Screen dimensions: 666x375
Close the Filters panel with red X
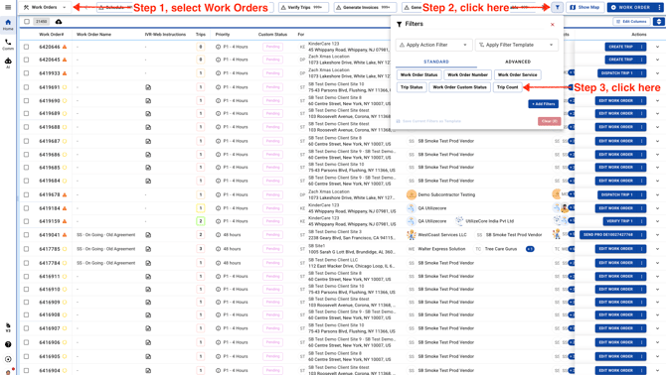[x=552, y=25]
